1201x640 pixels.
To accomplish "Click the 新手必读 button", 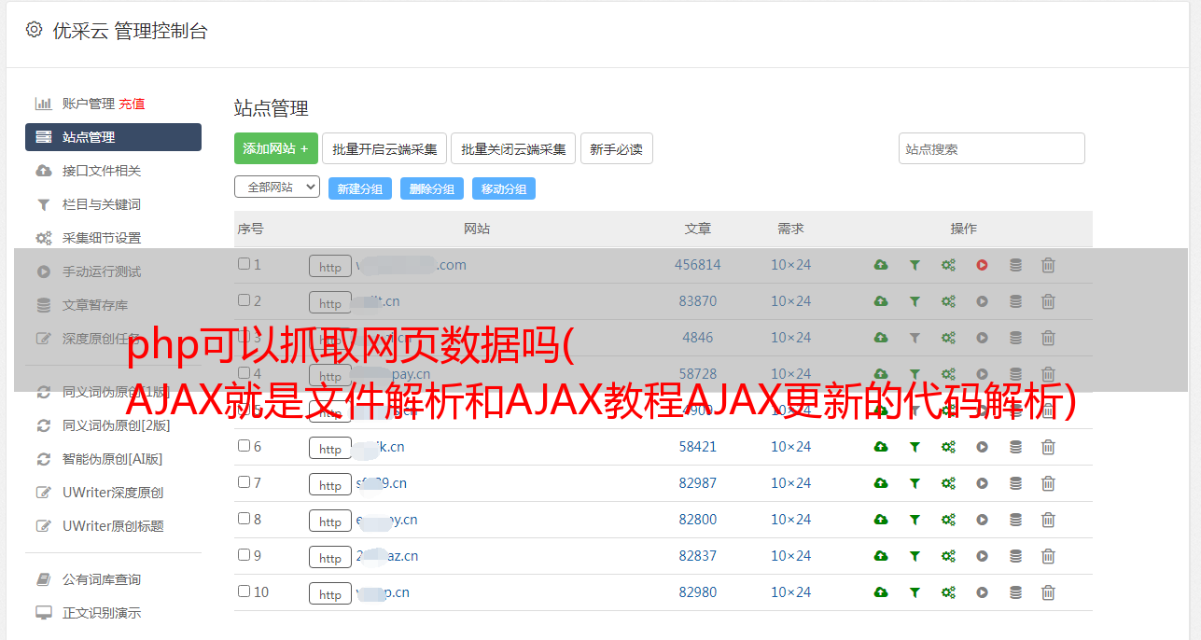I will [x=617, y=148].
